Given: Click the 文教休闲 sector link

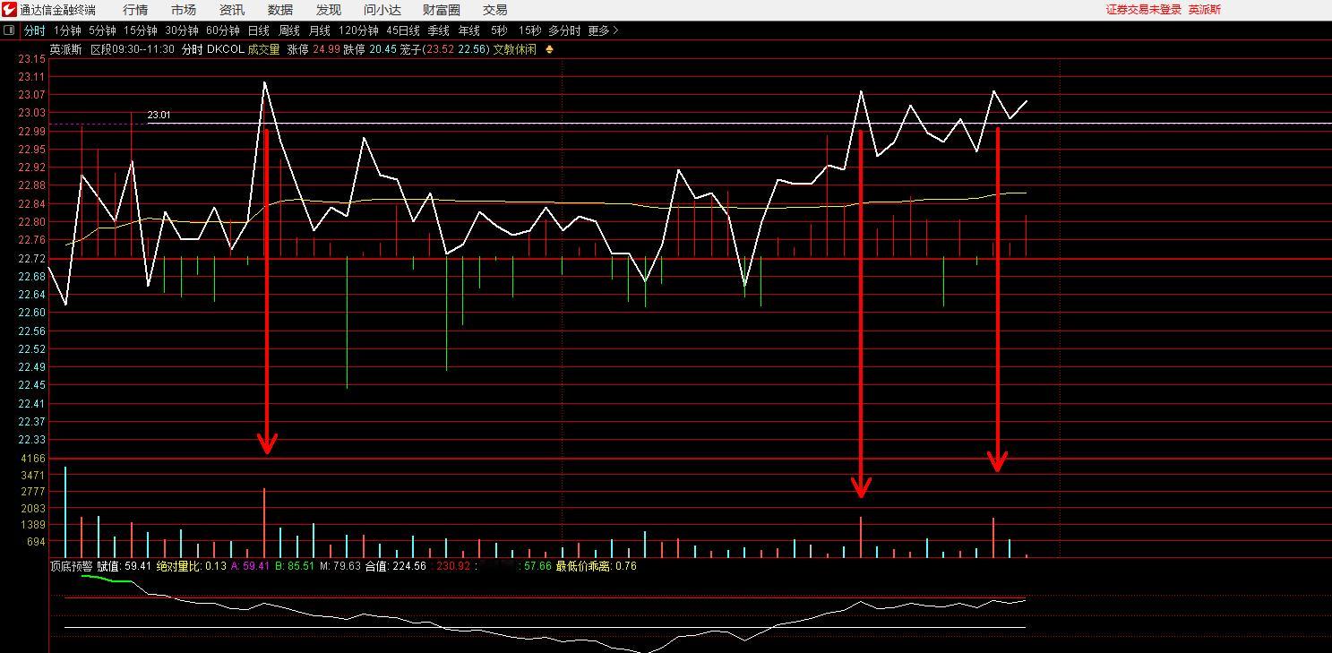Looking at the screenshot, I should coord(515,49).
